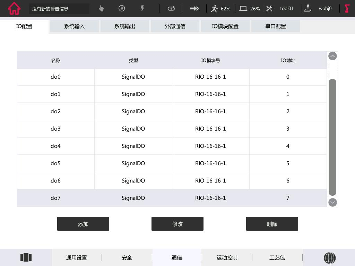This screenshot has height=266, width=355.
Task: Click the 修改 button
Action: (x=177, y=224)
